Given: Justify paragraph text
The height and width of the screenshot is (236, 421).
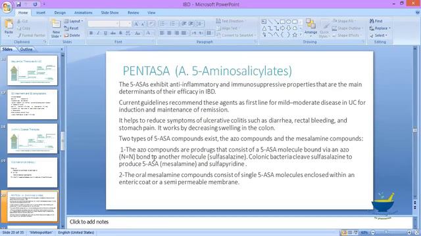Looking at the screenshot, I should (x=184, y=33).
